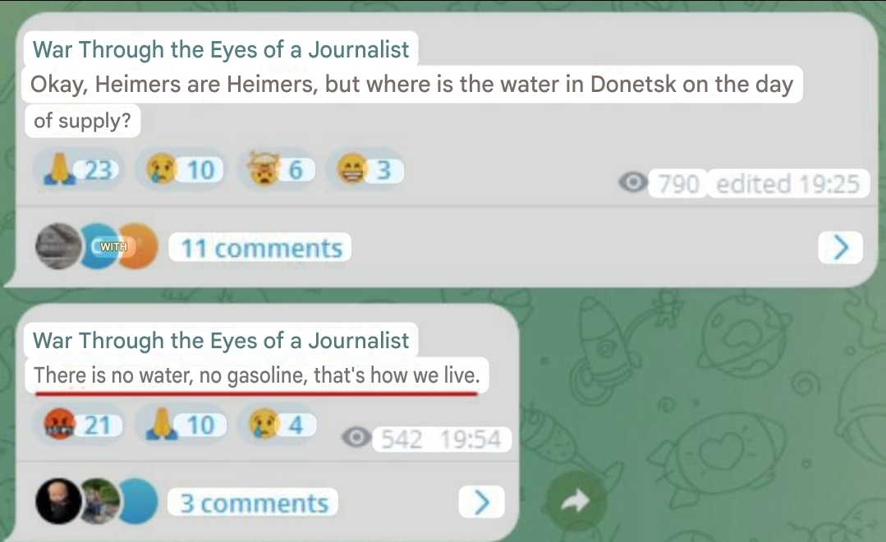This screenshot has width=886, height=542.
Task: Click the grinning face reaction with 3
Action: pyautogui.click(x=365, y=169)
